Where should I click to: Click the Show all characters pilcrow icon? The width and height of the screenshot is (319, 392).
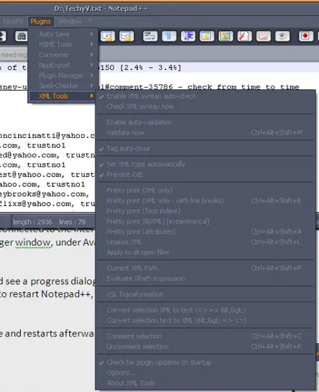[x=169, y=36]
